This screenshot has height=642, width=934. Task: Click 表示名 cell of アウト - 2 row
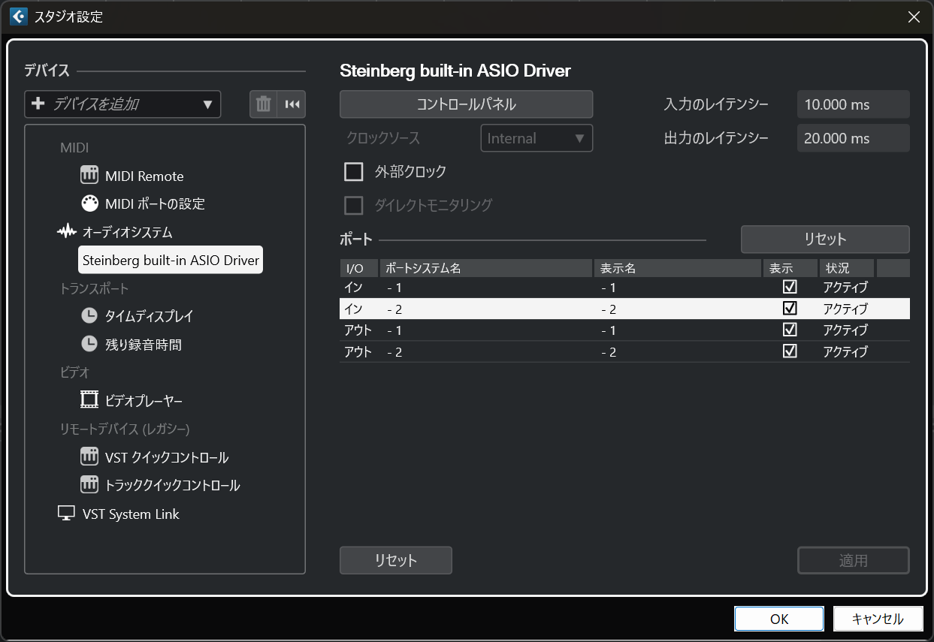(x=678, y=351)
